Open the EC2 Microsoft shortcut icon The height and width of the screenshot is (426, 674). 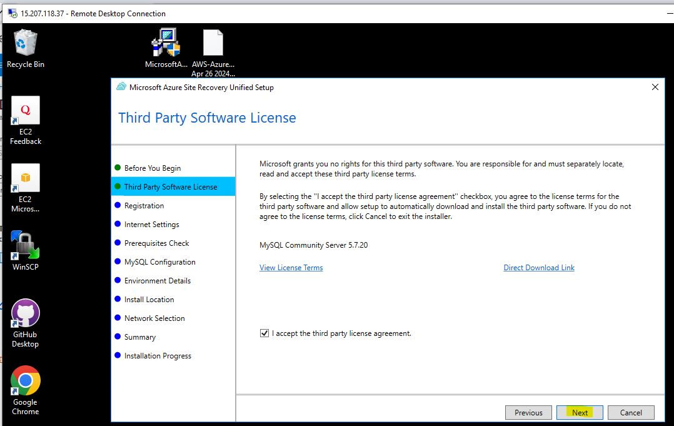pyautogui.click(x=25, y=179)
